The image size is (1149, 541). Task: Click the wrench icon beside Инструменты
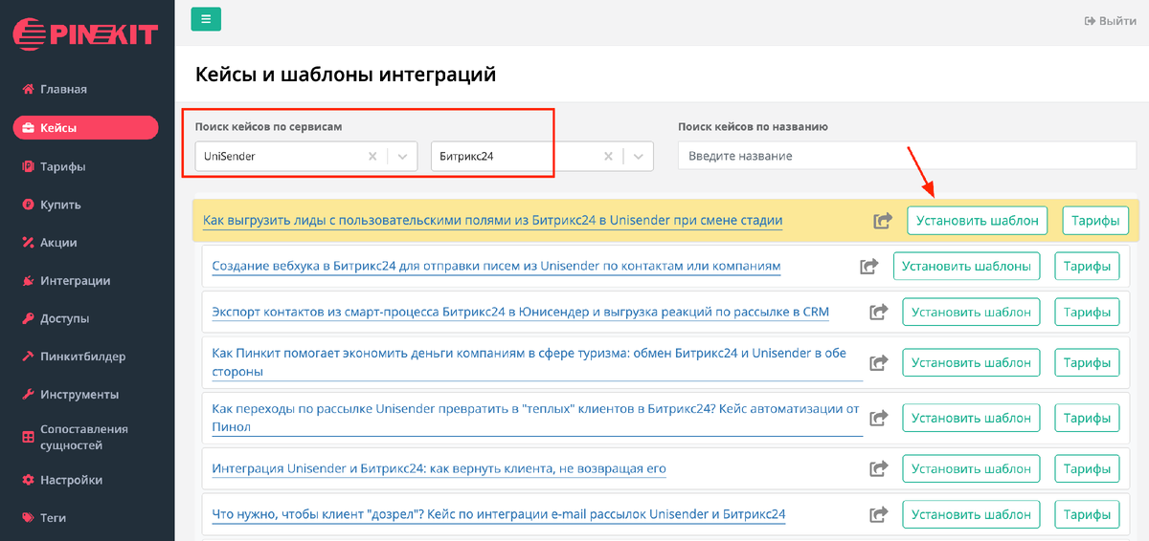click(29, 395)
